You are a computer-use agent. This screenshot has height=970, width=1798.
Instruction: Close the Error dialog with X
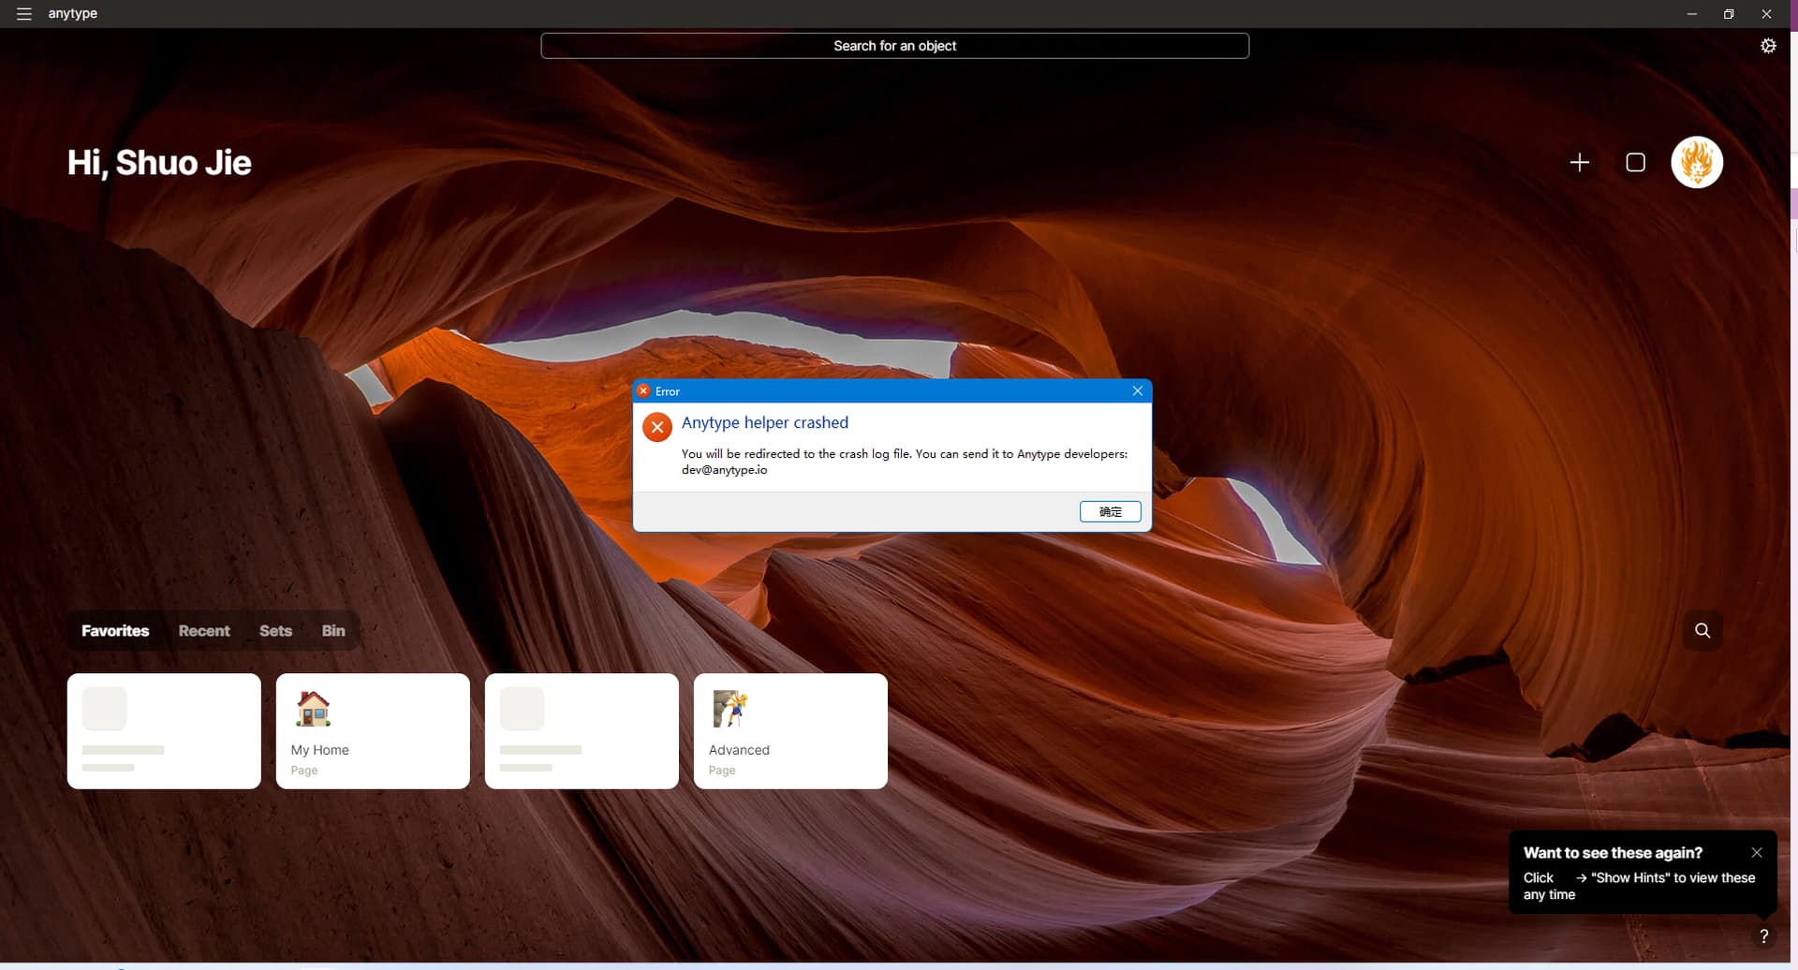1137,391
